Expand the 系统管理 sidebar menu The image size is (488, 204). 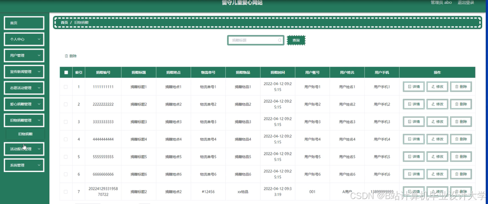[x=24, y=165]
